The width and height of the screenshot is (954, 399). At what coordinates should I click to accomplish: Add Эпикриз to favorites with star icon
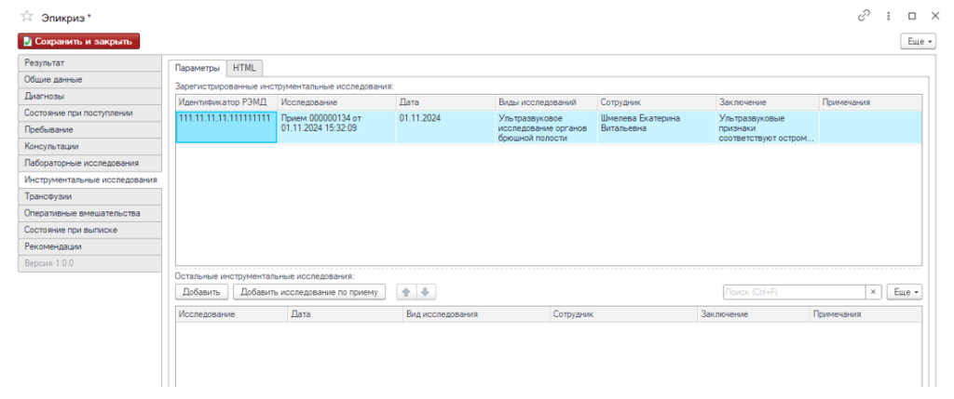tap(26, 17)
